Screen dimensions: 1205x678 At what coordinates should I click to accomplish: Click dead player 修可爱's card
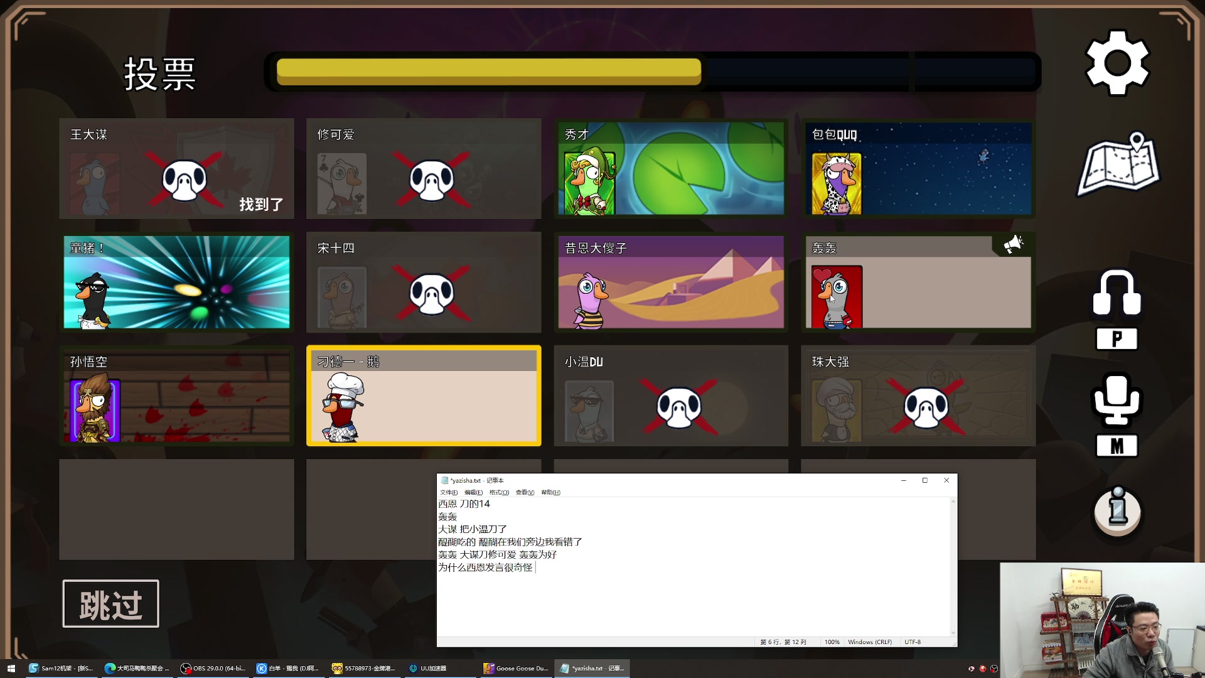point(424,168)
